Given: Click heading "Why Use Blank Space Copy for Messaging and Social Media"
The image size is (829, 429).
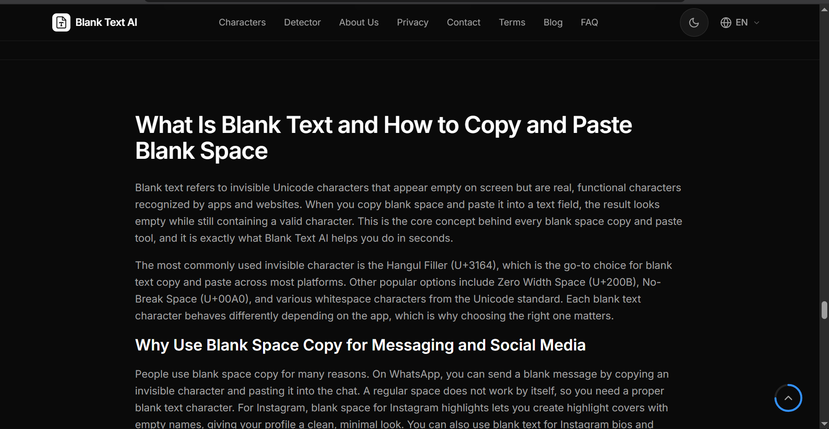Looking at the screenshot, I should point(360,345).
